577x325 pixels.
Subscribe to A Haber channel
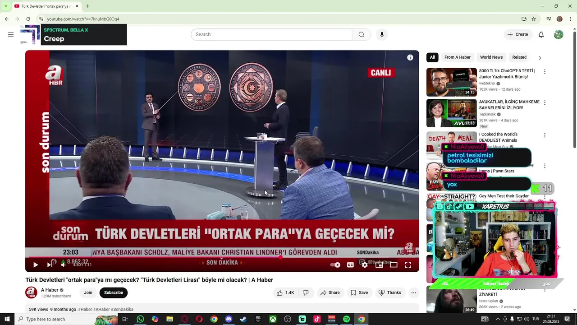pos(114,292)
